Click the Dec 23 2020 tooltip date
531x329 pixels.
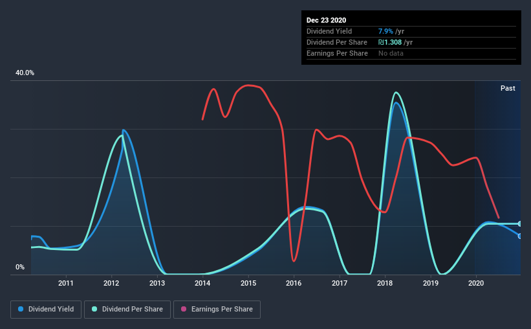tap(326, 20)
